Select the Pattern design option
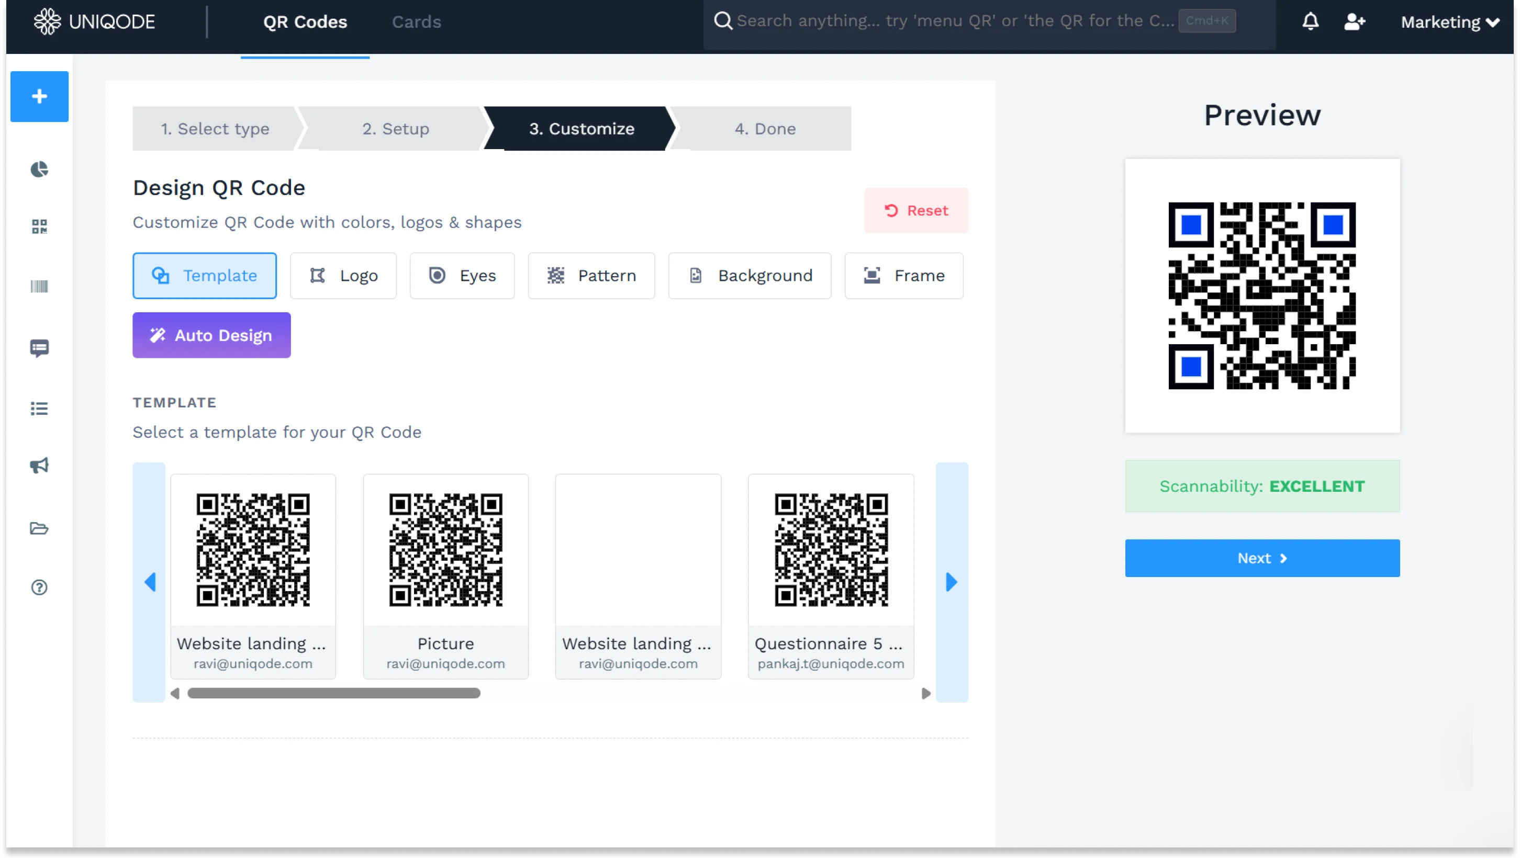This screenshot has height=860, width=1520. 591,275
